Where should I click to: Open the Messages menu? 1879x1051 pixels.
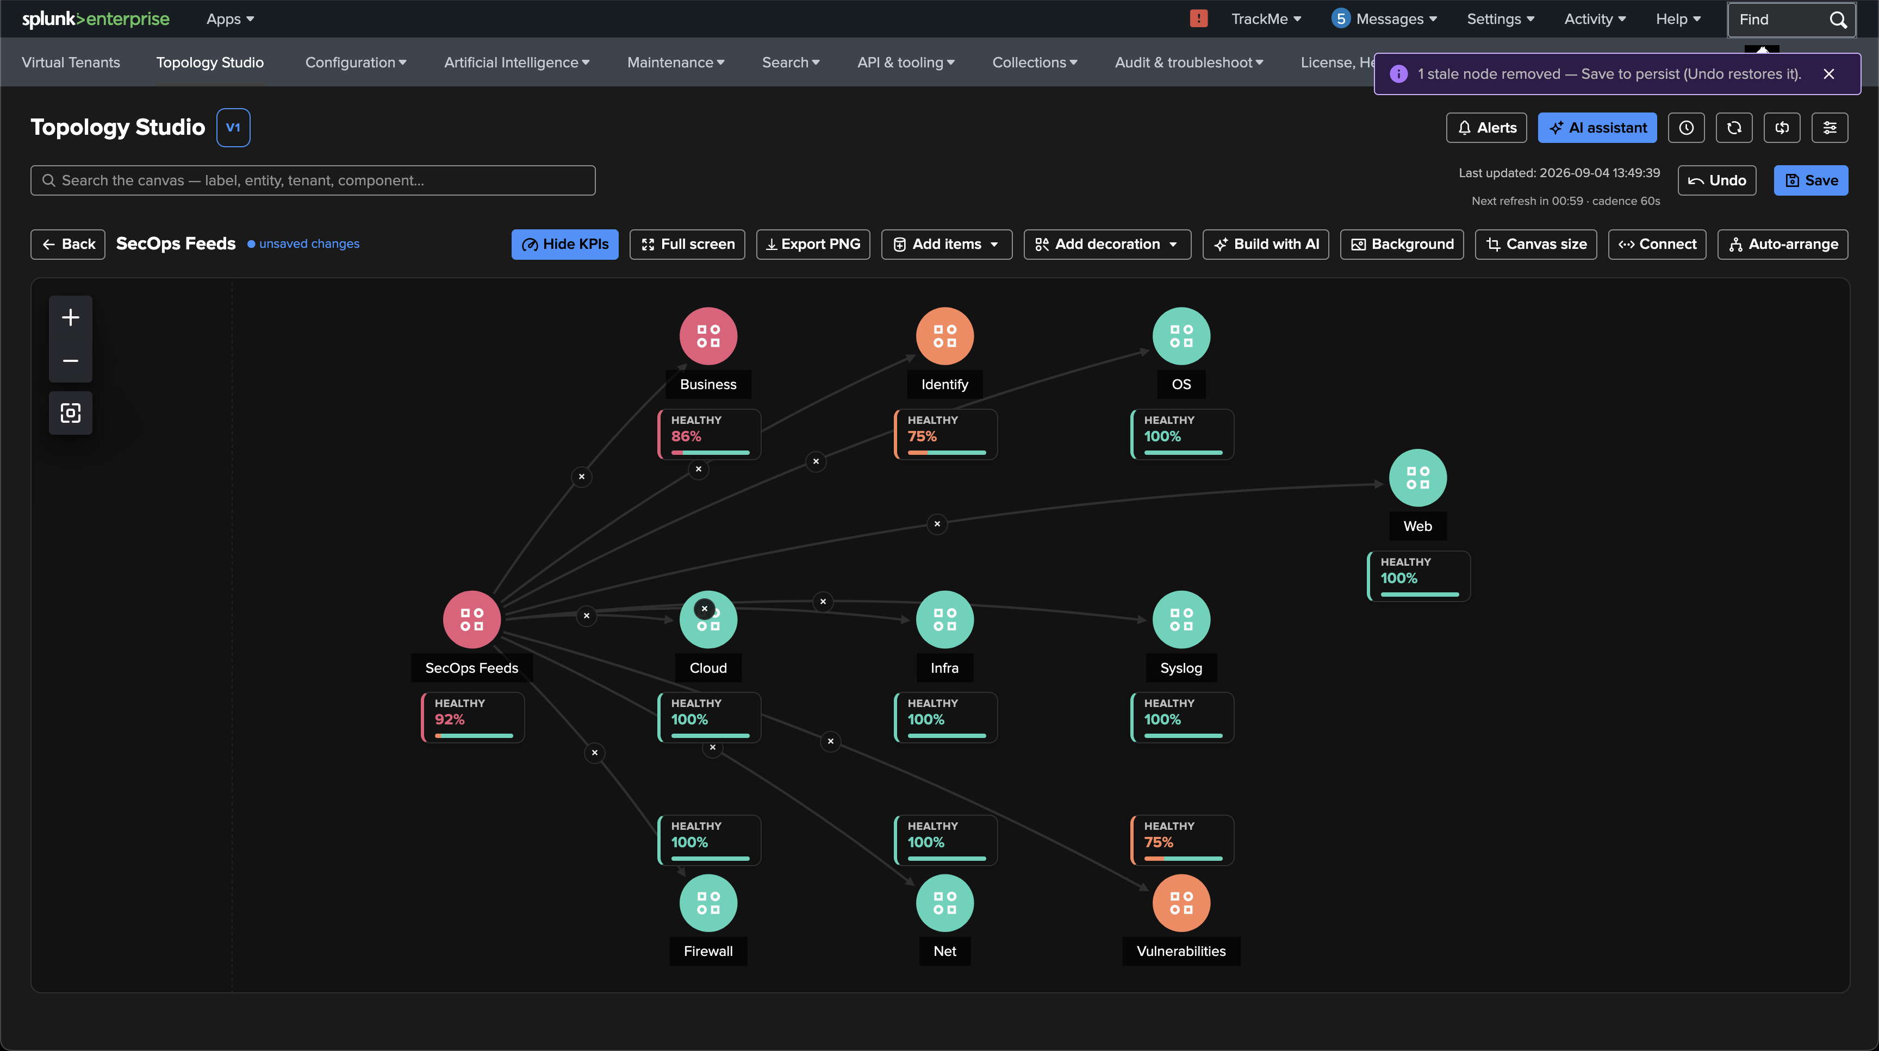point(1384,19)
